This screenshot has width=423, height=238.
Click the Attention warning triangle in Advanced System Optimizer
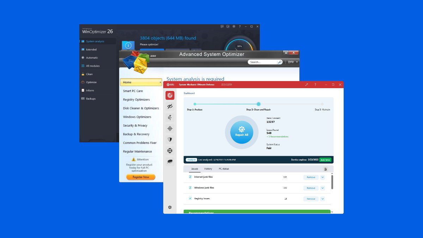pos(134,159)
